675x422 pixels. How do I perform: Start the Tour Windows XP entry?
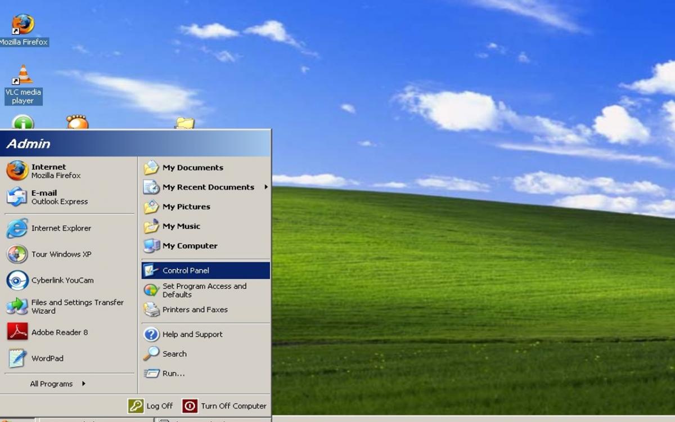(70, 254)
